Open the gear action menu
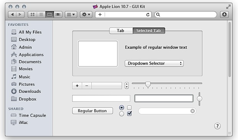The image size is (238, 140). coord(86,15)
